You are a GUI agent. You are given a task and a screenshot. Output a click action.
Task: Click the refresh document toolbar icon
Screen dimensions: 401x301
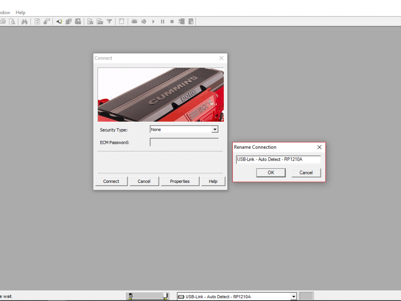pos(37,21)
